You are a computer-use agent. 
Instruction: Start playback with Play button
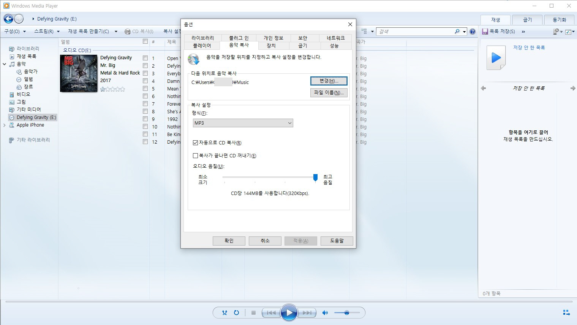(x=289, y=313)
